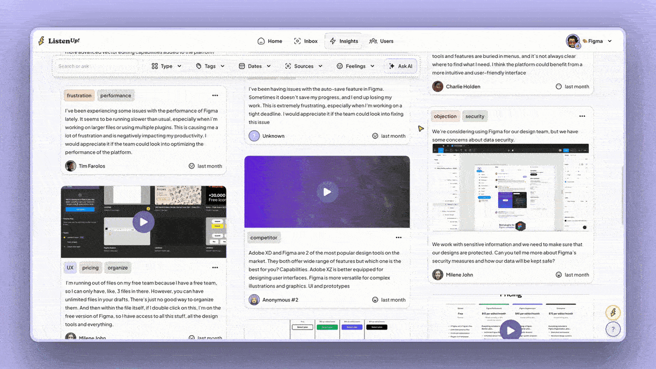Open the Sources filter dropdown
This screenshot has height=369, width=656.
coord(304,66)
